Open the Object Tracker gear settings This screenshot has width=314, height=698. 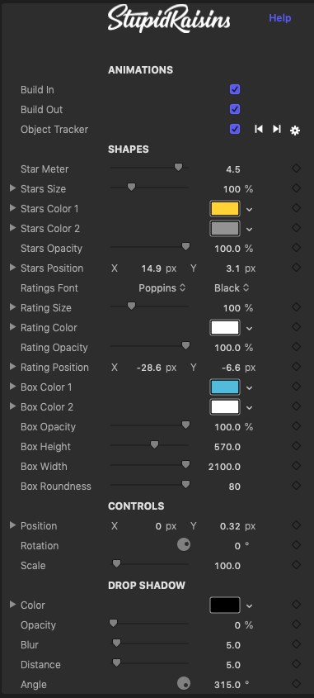coord(295,131)
